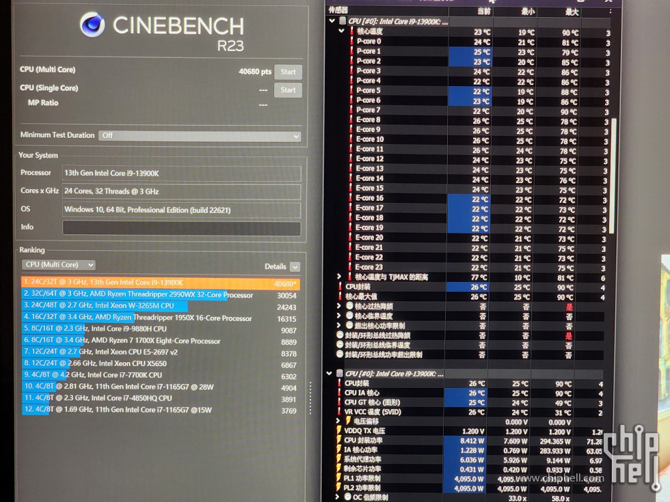Click the round status icon beside 核心临界温度

[x=349, y=316]
